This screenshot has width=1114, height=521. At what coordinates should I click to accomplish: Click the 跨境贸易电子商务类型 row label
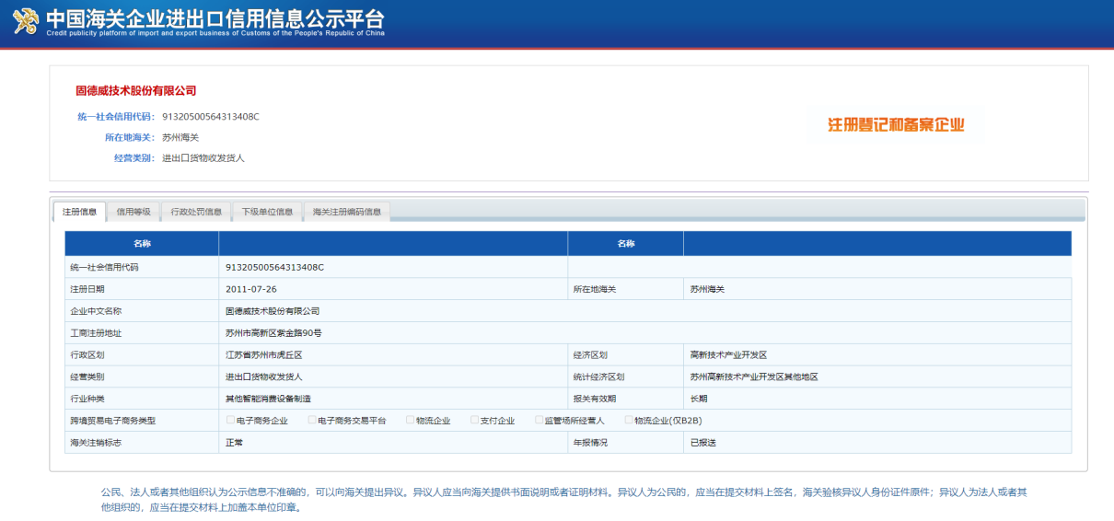113,421
